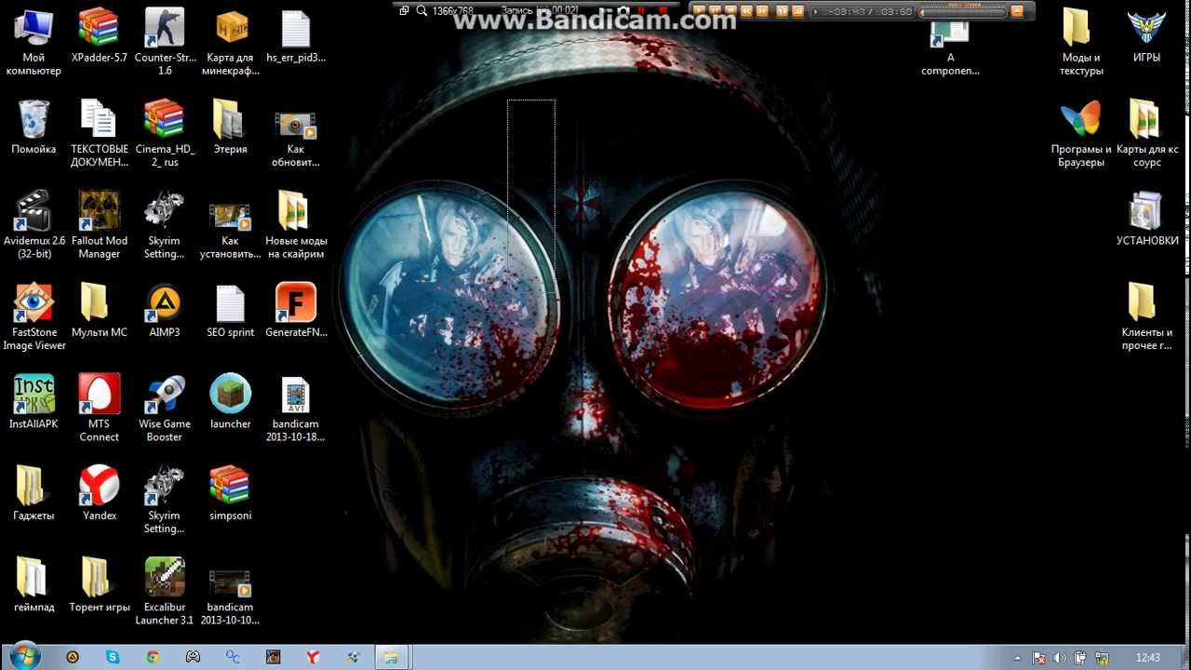Screen dimensions: 1191x670
Task: Open the SEO sprint file
Action: pyautogui.click(x=231, y=310)
